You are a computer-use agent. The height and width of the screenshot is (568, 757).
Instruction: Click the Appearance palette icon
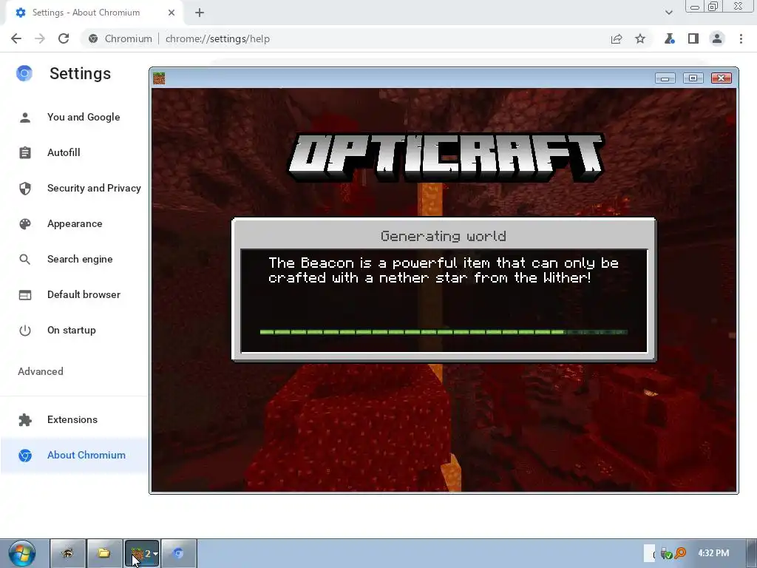point(25,223)
